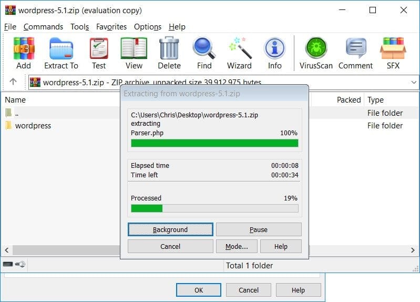The width and height of the screenshot is (420, 302).
Task: Click the Parser.php file progress bar
Action: 214,143
